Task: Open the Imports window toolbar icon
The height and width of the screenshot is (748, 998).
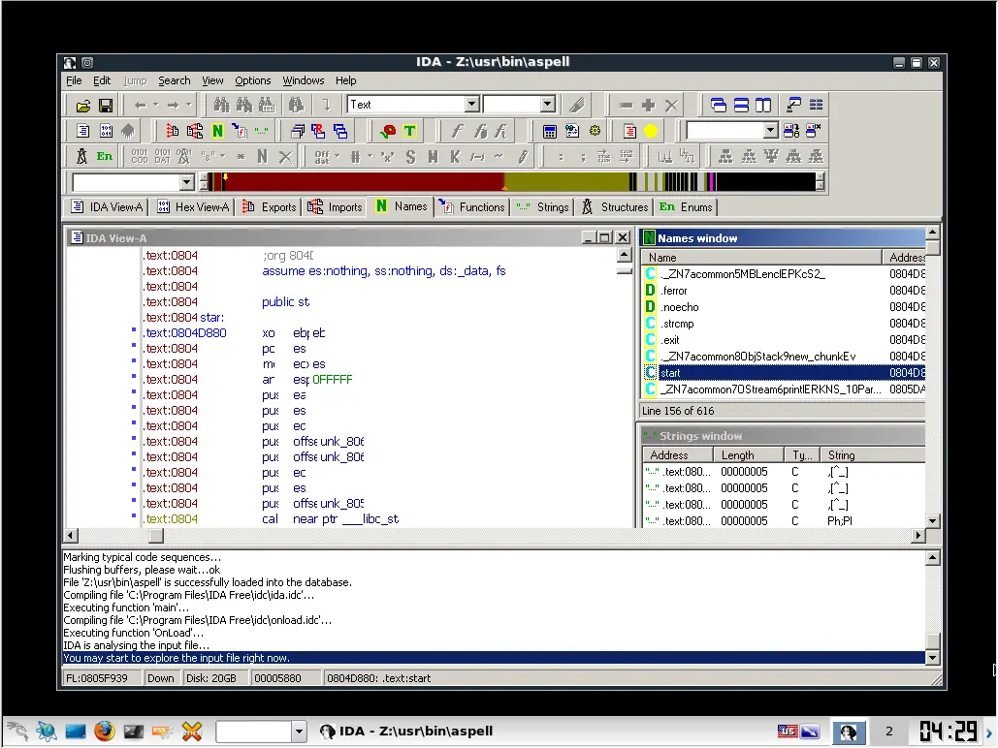Action: click(195, 131)
